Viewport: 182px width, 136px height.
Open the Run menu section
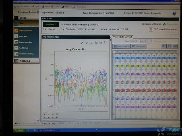click(x=26, y=24)
